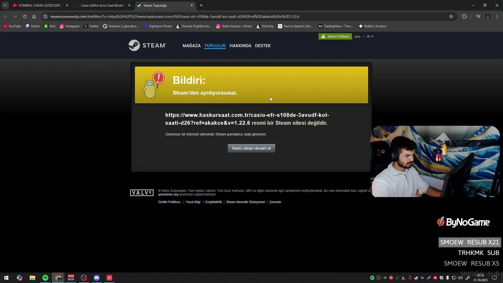The height and width of the screenshot is (283, 503).
Task: Open the TOPLULUK community menu
Action: pos(215,46)
